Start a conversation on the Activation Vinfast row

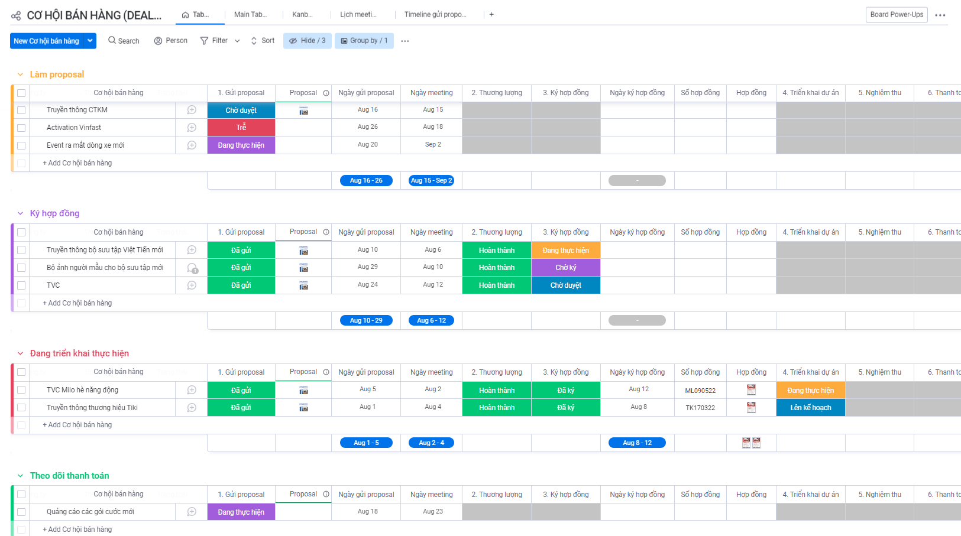click(x=190, y=127)
